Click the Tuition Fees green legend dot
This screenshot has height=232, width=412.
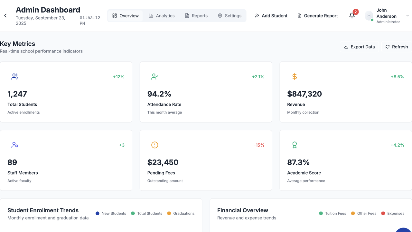click(x=321, y=213)
